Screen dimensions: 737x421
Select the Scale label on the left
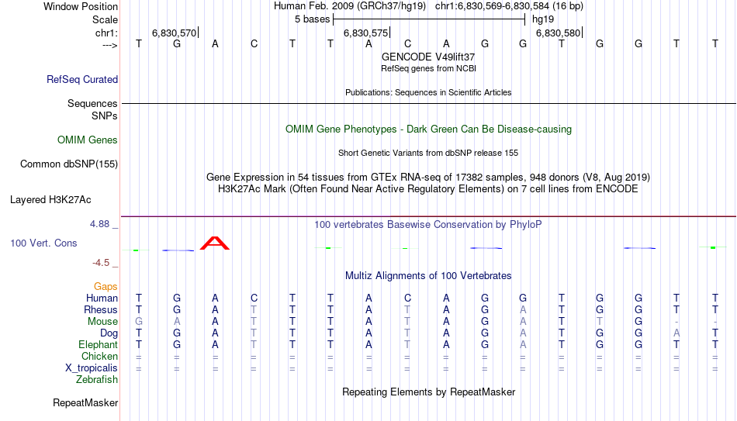click(105, 19)
